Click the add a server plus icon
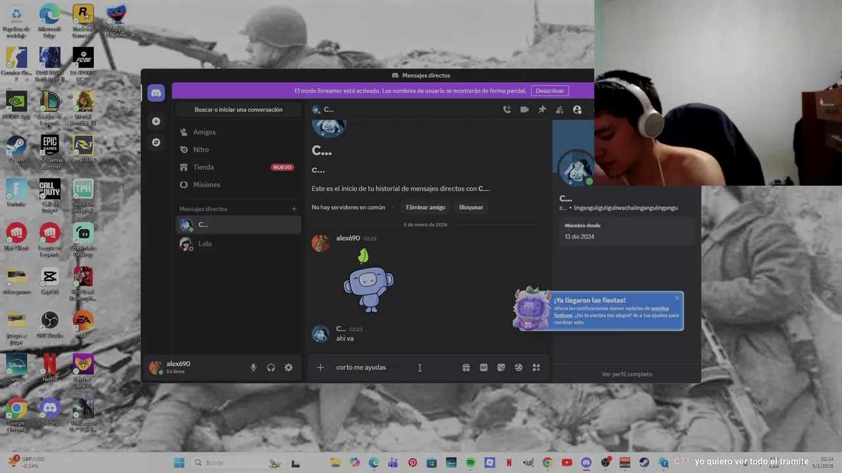This screenshot has width=842, height=473. pos(156,122)
